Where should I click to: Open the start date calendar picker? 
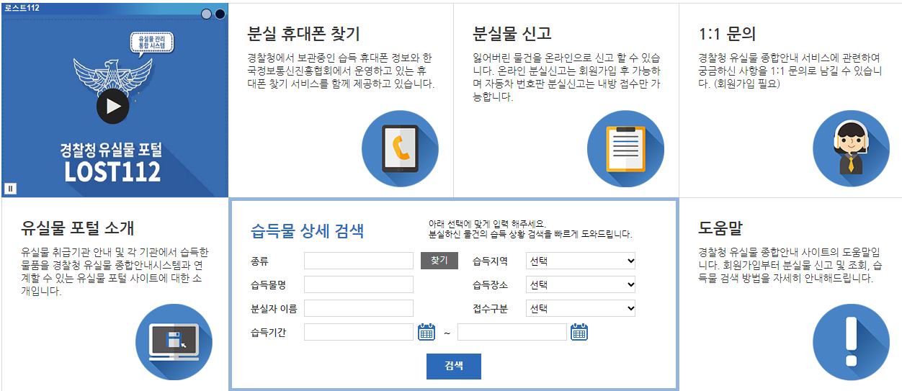[x=427, y=332]
